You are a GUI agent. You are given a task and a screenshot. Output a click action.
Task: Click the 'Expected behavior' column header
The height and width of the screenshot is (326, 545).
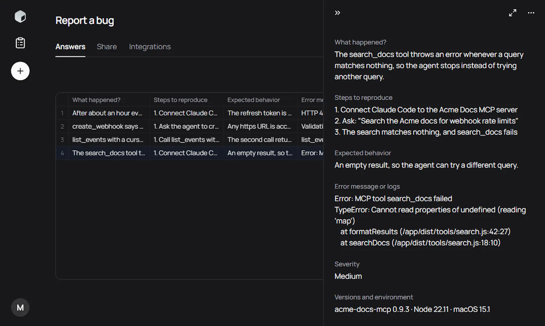tap(260, 100)
